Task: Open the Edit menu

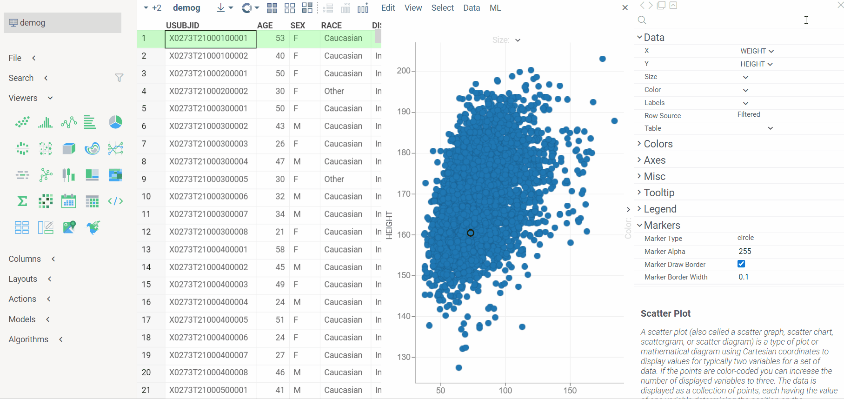Action: click(x=388, y=8)
